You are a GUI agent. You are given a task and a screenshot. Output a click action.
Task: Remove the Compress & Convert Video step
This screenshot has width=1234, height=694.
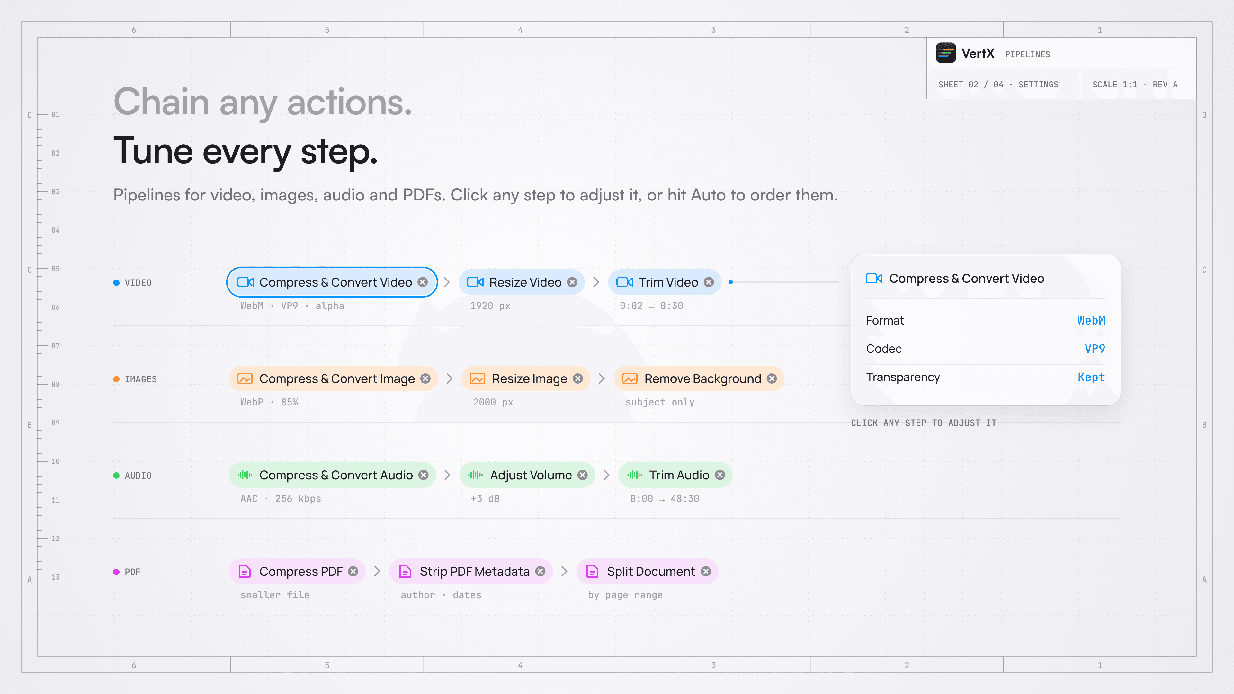coord(423,282)
